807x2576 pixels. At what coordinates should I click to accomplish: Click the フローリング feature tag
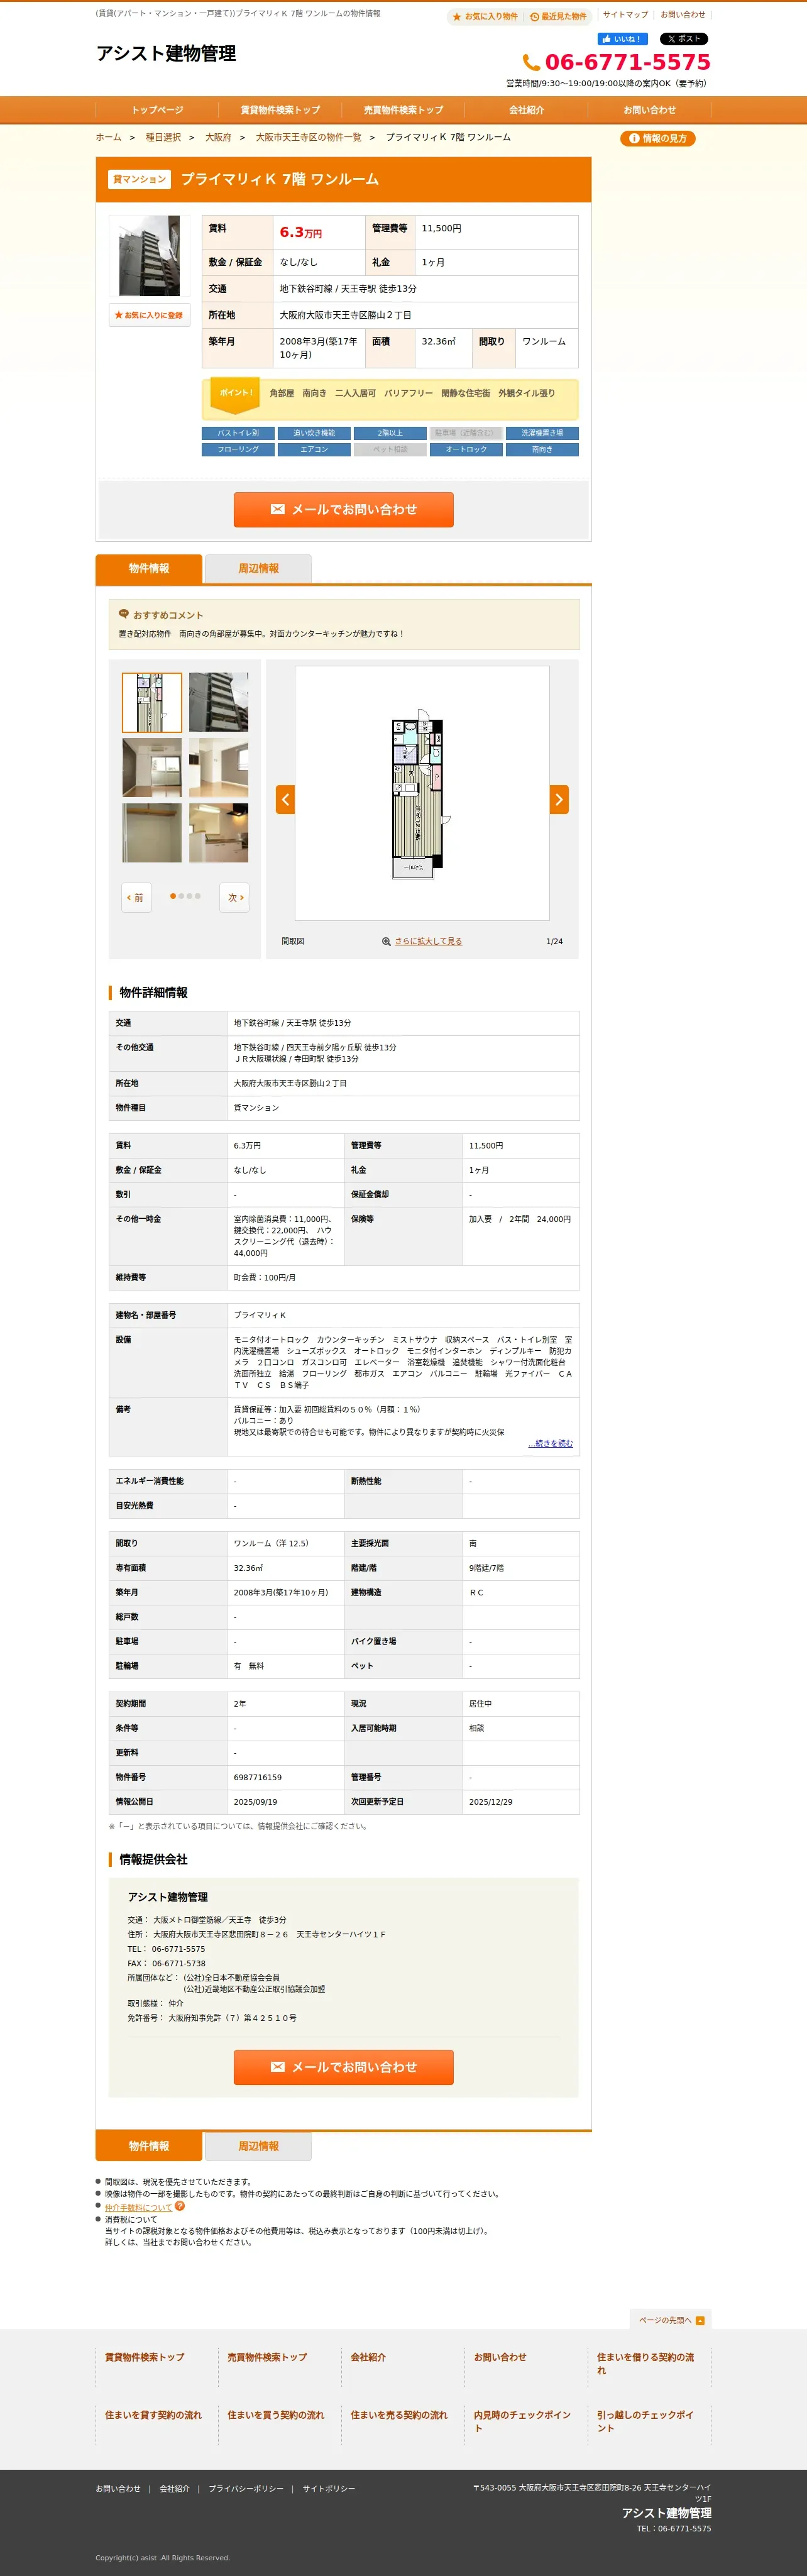[238, 450]
